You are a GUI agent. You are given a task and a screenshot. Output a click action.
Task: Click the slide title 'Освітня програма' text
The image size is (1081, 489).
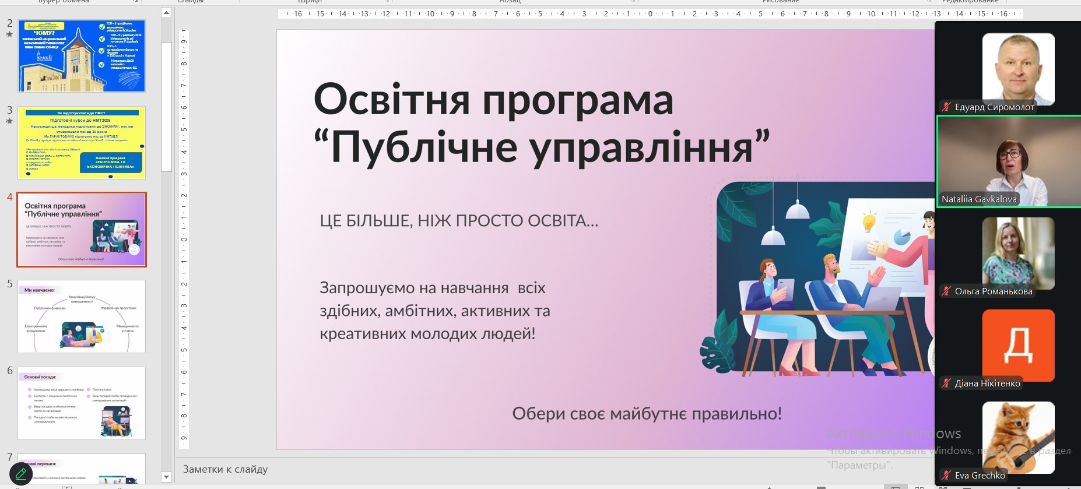(x=493, y=100)
